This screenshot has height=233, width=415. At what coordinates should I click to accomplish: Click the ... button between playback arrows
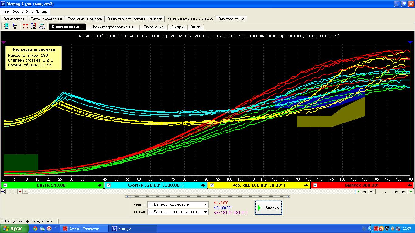click(x=384, y=191)
